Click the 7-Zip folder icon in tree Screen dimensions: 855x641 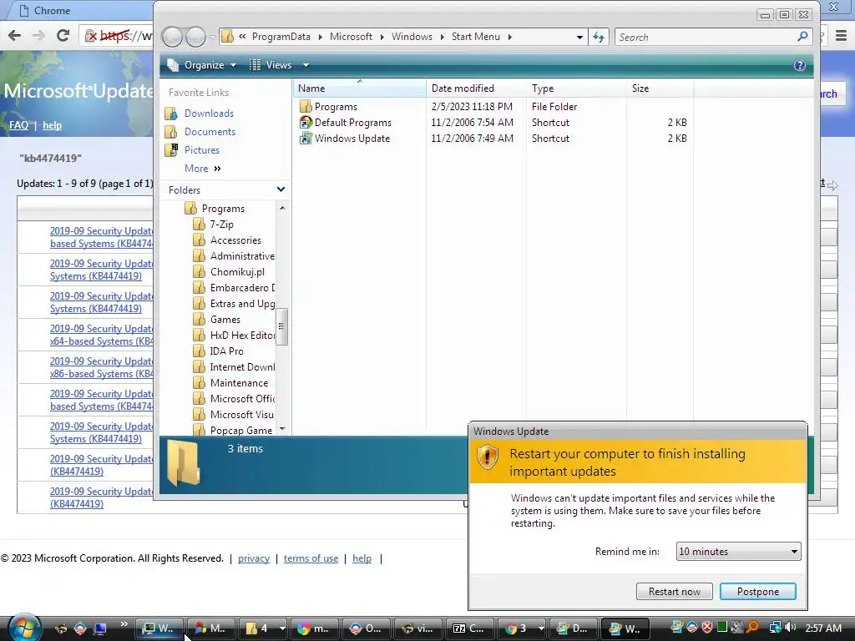point(199,225)
